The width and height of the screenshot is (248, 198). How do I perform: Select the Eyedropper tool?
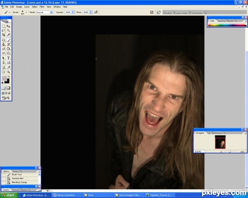coord(8,68)
